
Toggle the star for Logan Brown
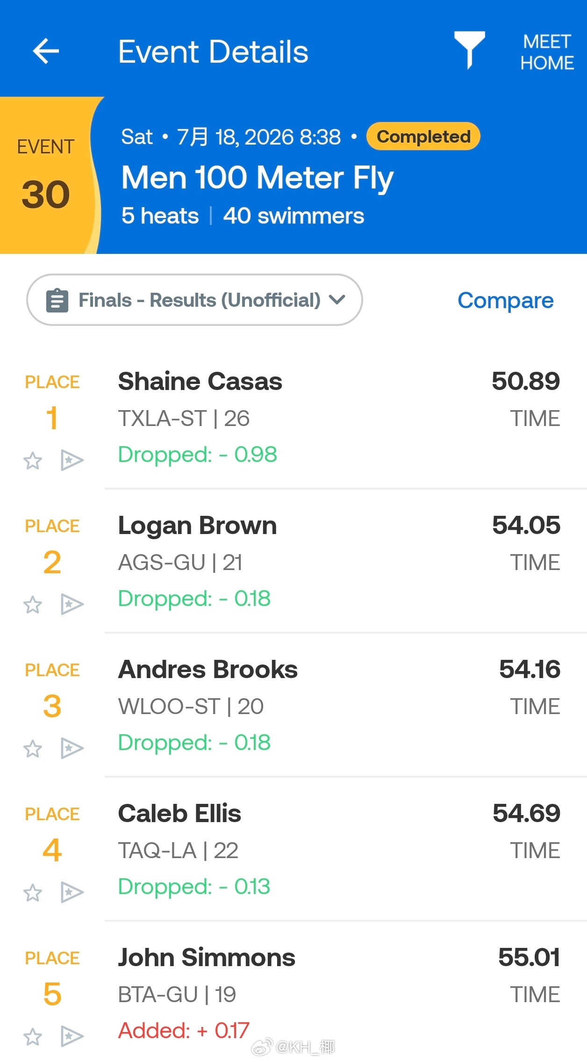point(33,605)
